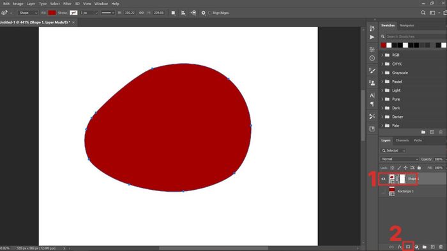
Task: Open the stroke line style dropdown
Action: [108, 13]
